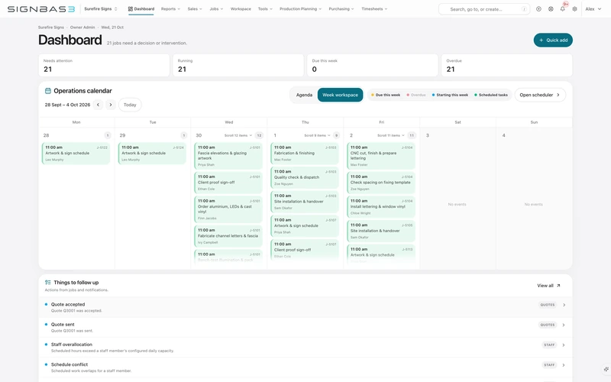Viewport: 611px width, 382px height.
Task: Open Scroll 12 items on Wednesday
Action: point(238,135)
